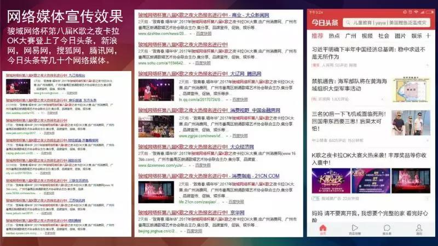
Task: Switch to the 视频 channel tab
Action: [367, 36]
